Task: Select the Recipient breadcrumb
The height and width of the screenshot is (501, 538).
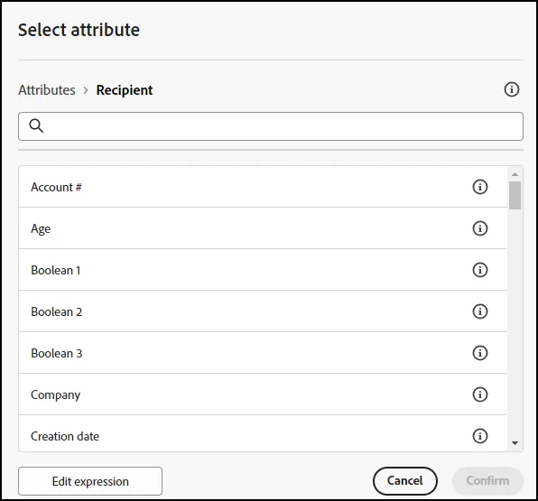Action: pyautogui.click(x=125, y=90)
